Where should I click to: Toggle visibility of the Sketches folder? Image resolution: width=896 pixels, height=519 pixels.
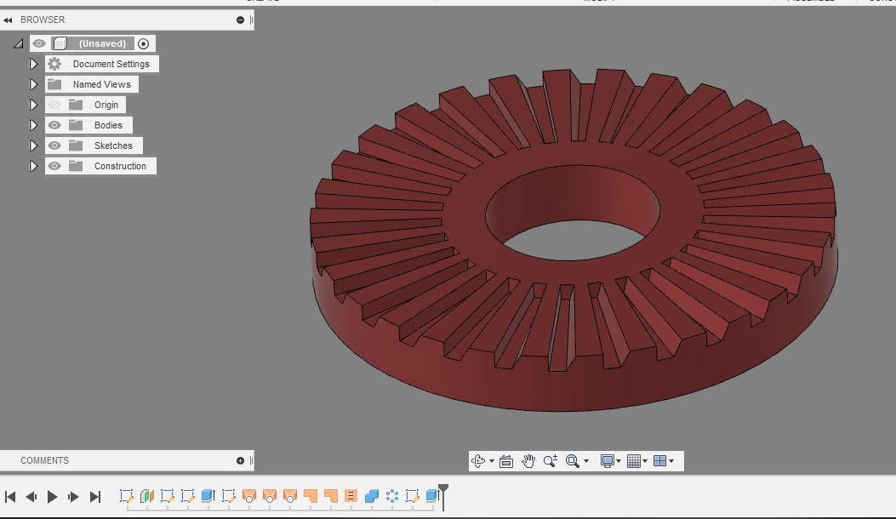[x=54, y=145]
